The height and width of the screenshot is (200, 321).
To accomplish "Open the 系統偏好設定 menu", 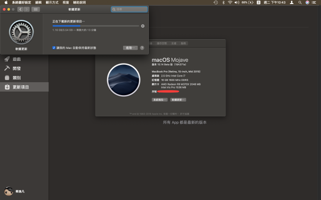I will pyautogui.click(x=21, y=3).
